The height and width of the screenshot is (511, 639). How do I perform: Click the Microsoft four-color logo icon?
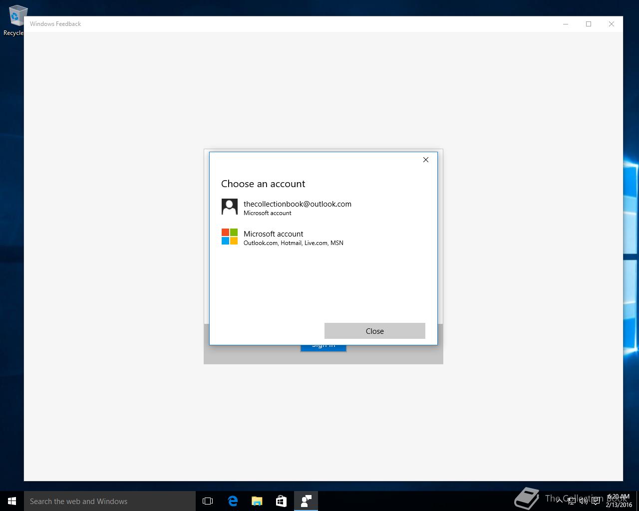click(x=230, y=237)
